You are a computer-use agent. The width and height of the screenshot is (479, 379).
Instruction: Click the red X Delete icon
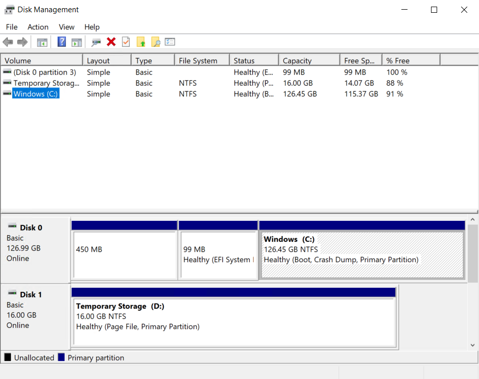(x=111, y=42)
